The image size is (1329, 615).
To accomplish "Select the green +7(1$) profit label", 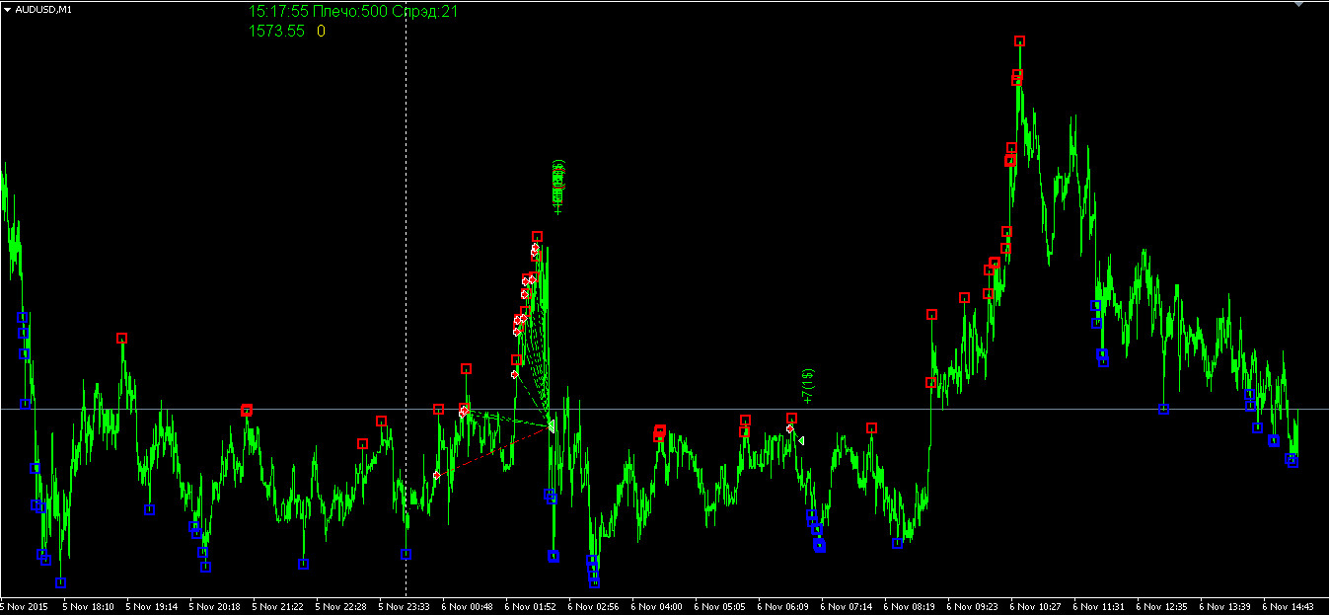I will [809, 386].
